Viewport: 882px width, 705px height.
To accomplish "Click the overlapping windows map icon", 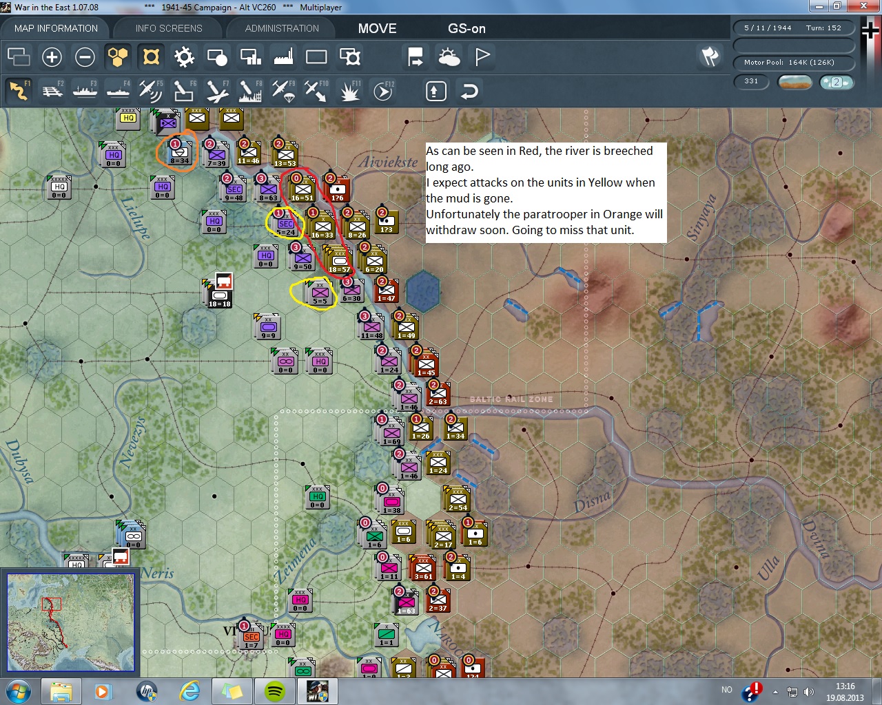I will coord(19,56).
